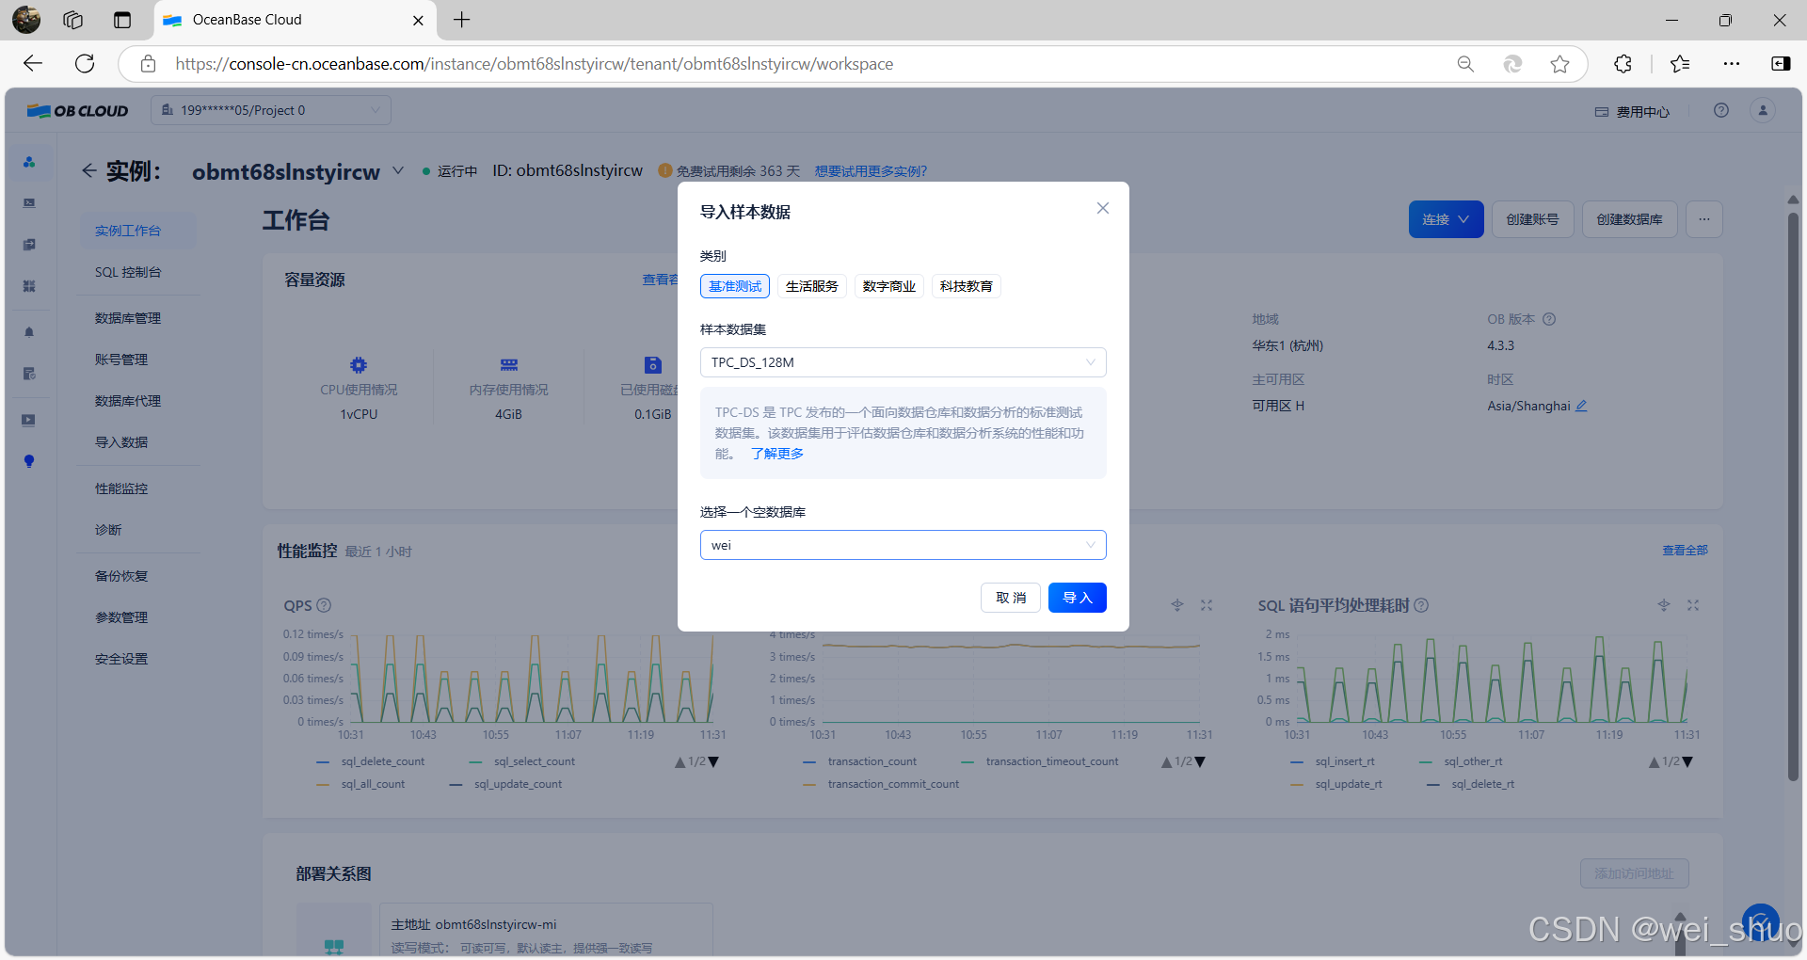The image size is (1807, 960).
Task: Open 费用中心 in the top bar
Action: coord(1632,112)
